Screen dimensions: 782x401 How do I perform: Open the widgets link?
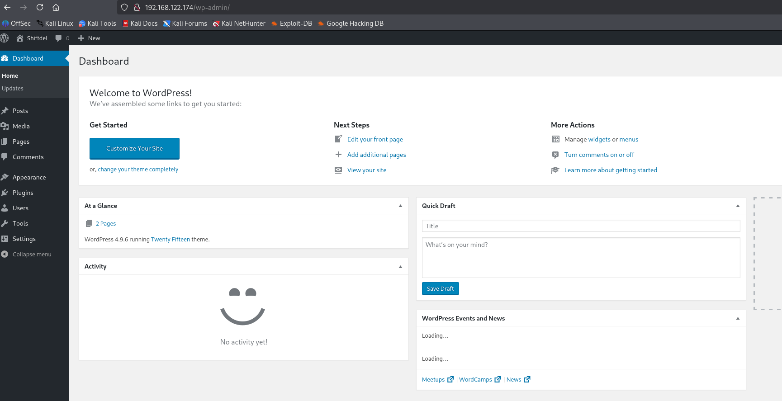tap(599, 139)
